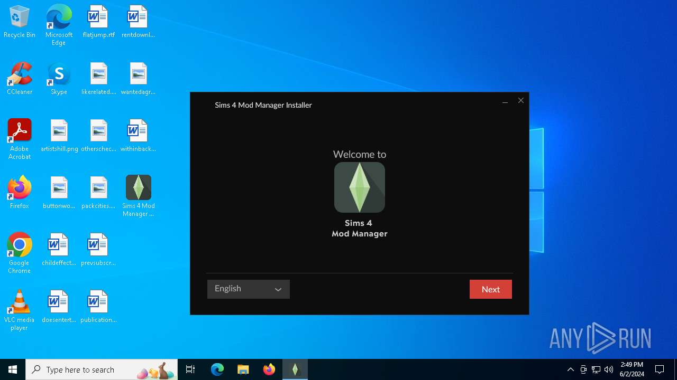Open File Explorer from the taskbar
Screen dimensions: 677x380
pos(243,369)
